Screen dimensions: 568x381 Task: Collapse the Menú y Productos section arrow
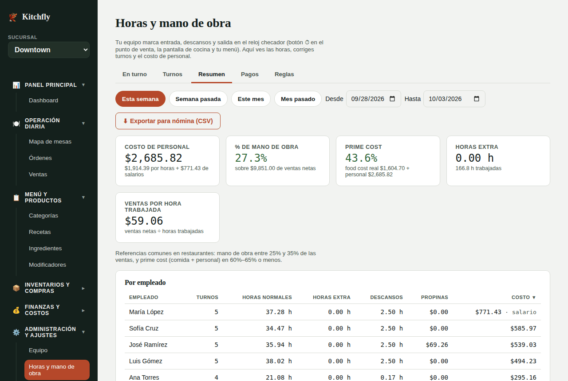[x=83, y=197]
